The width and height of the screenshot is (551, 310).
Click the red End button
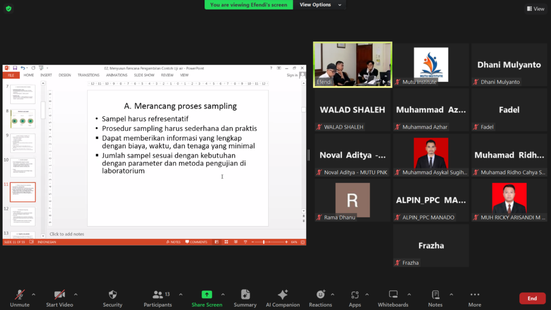[532, 298]
